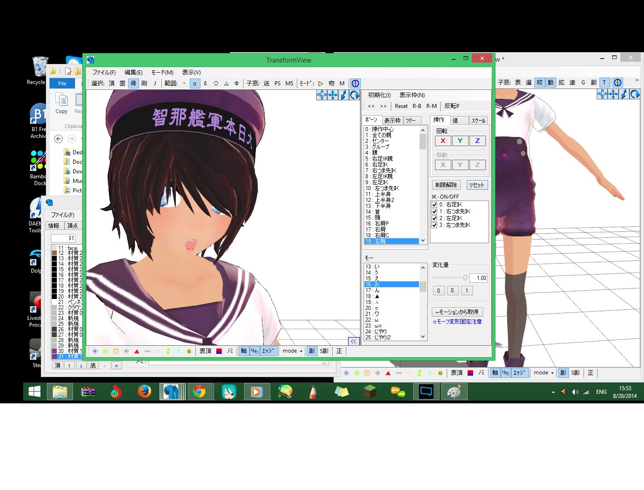Click the 変化量 morph amount slider handle
644x490 pixels.
pos(465,278)
